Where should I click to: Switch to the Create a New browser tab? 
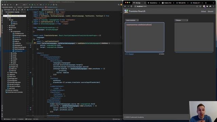tap(168, 3)
